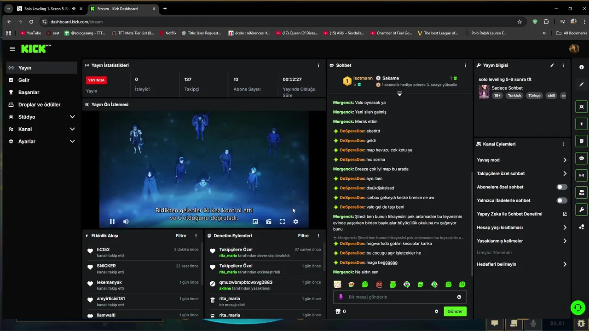The height and width of the screenshot is (331, 589).
Task: Go to Başarılar in left sidebar
Action: [41, 92]
